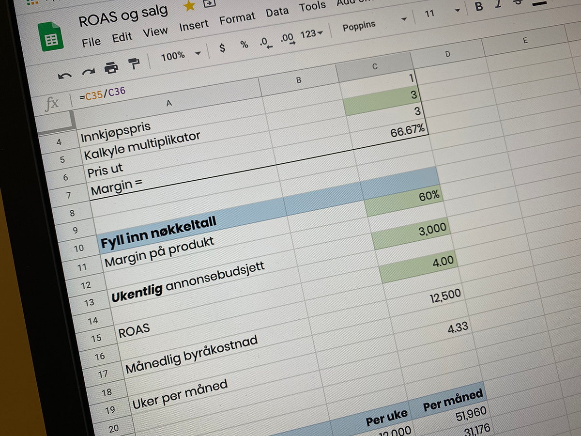Open the View menu

click(155, 32)
